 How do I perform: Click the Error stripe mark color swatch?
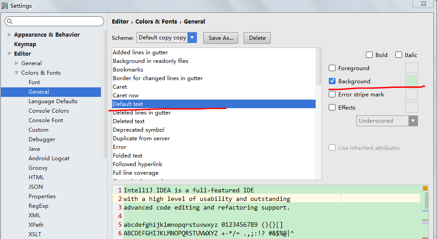point(411,95)
